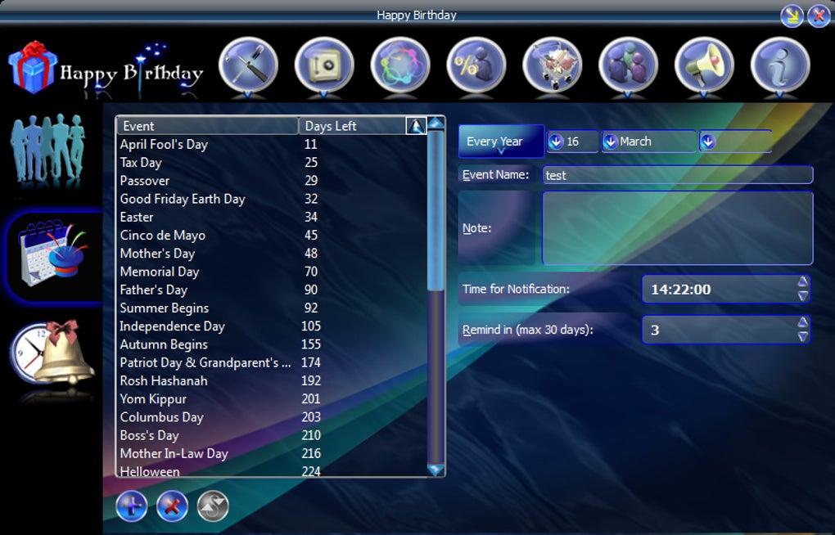Click the event list scrollbar down arrow
The height and width of the screenshot is (535, 835).
point(436,470)
